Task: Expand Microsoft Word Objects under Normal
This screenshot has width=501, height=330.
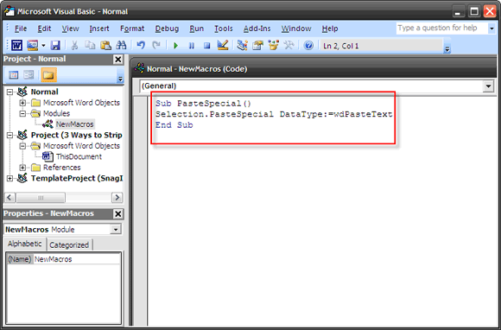Action: coord(22,103)
